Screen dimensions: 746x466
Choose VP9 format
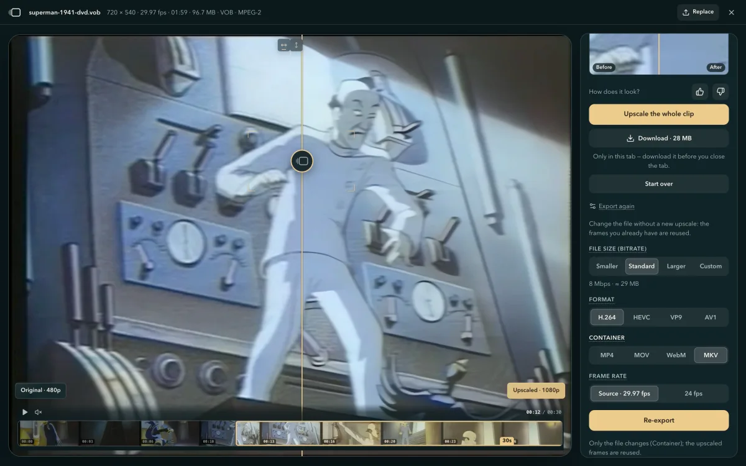click(x=676, y=317)
